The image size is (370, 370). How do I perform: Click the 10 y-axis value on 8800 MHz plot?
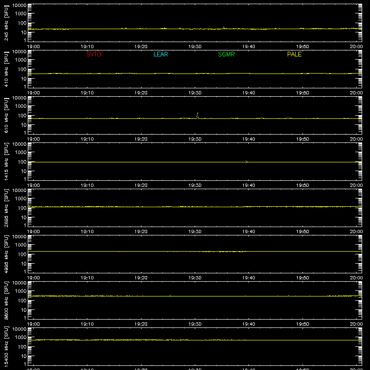pyautogui.click(x=24, y=310)
